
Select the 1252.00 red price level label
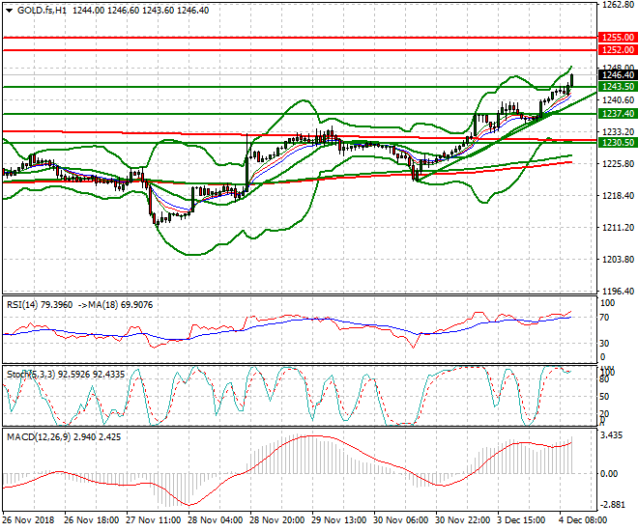coord(618,50)
